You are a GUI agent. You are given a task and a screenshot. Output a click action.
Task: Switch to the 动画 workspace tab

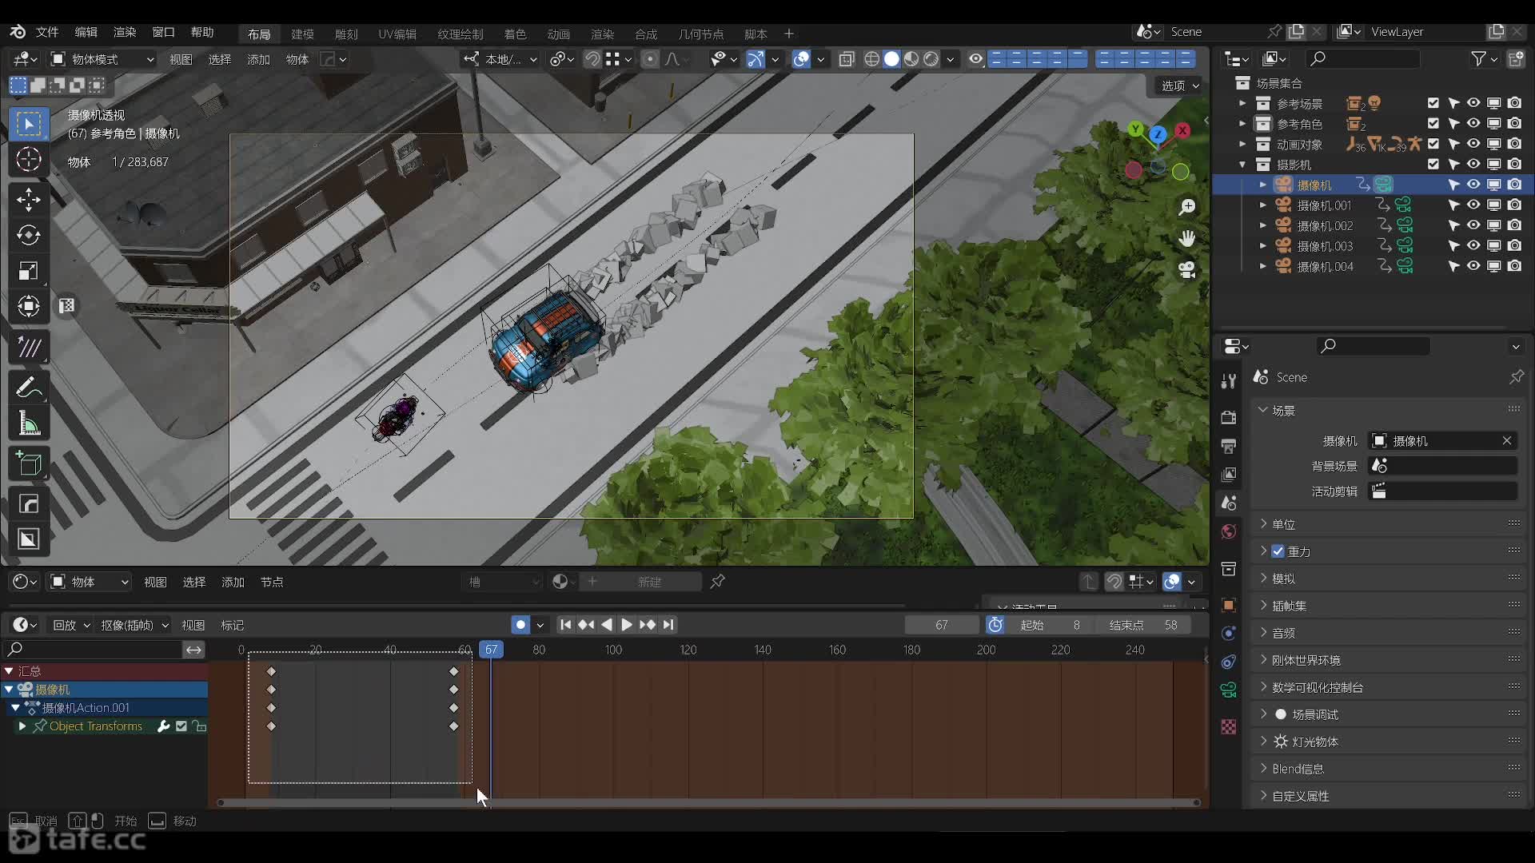click(558, 34)
